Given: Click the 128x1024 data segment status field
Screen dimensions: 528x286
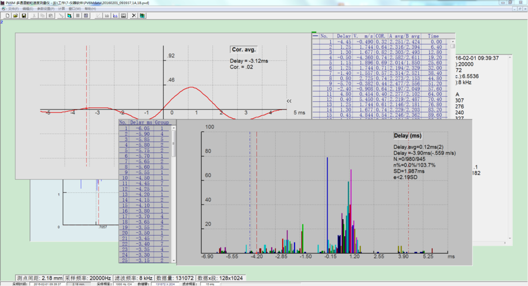Looking at the screenshot, I should tap(220, 278).
